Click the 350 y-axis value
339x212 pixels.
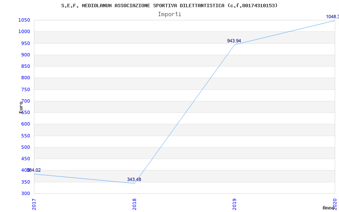[x=25, y=182]
